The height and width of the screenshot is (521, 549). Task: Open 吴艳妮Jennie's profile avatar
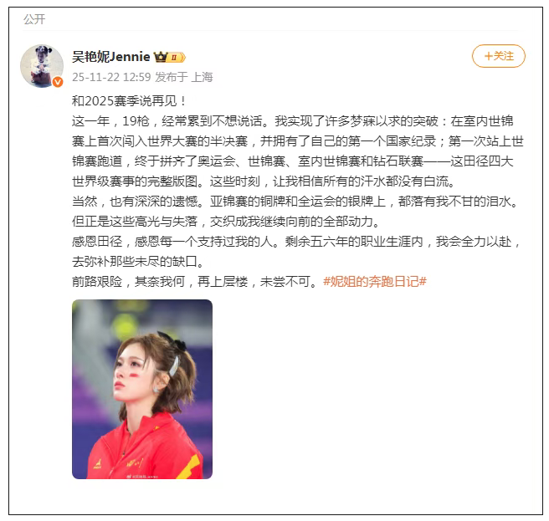tap(42, 66)
